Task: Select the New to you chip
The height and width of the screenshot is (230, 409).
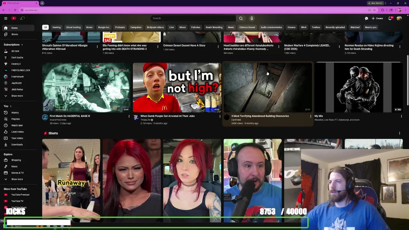Action: coord(371,27)
